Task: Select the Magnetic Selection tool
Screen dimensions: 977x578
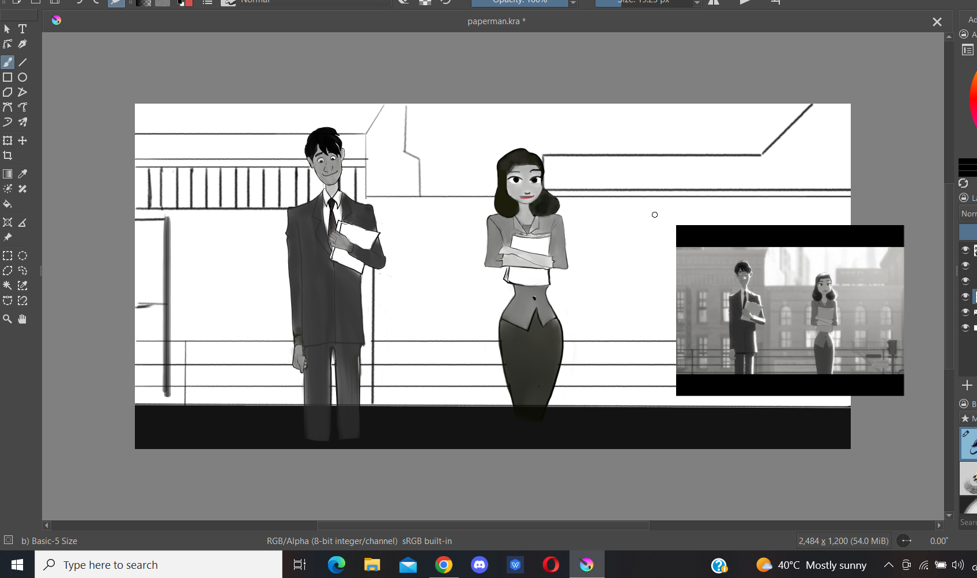Action: [x=22, y=301]
